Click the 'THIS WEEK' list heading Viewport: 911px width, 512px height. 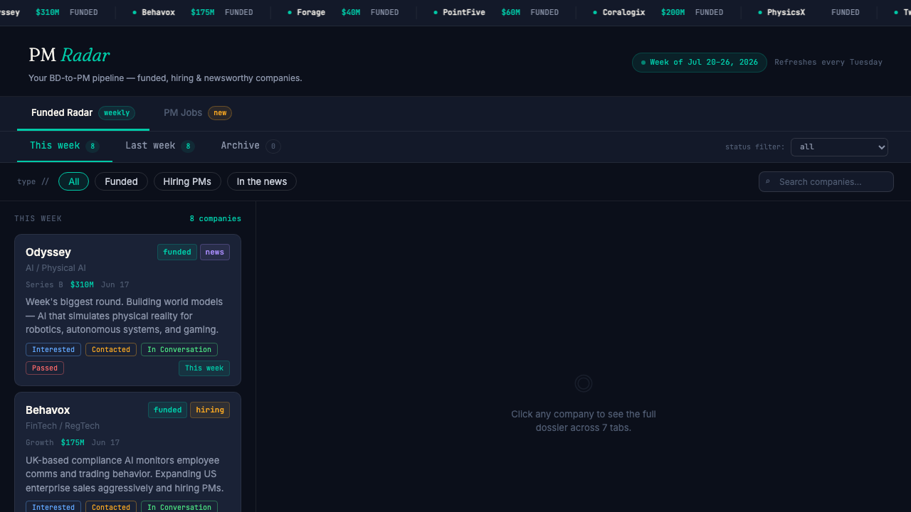point(38,219)
